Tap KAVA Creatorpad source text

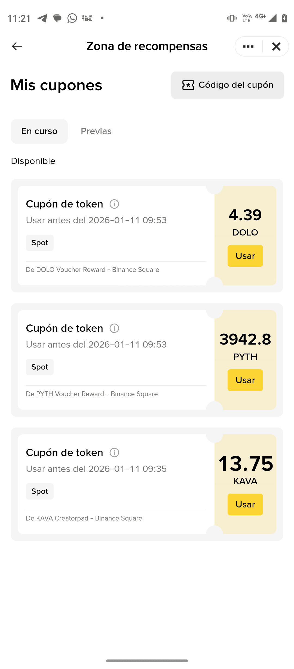(84, 518)
